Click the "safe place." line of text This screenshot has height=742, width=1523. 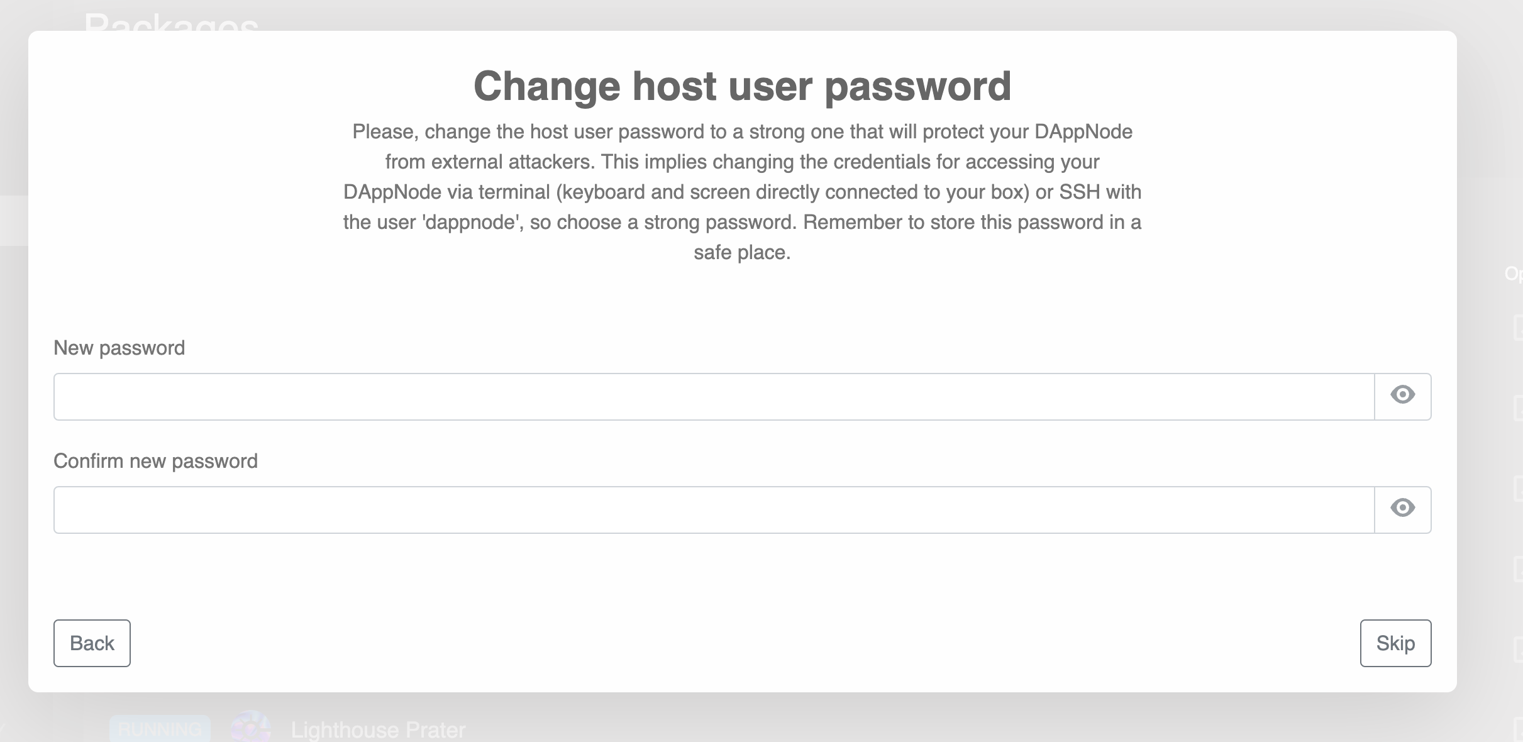[742, 253]
